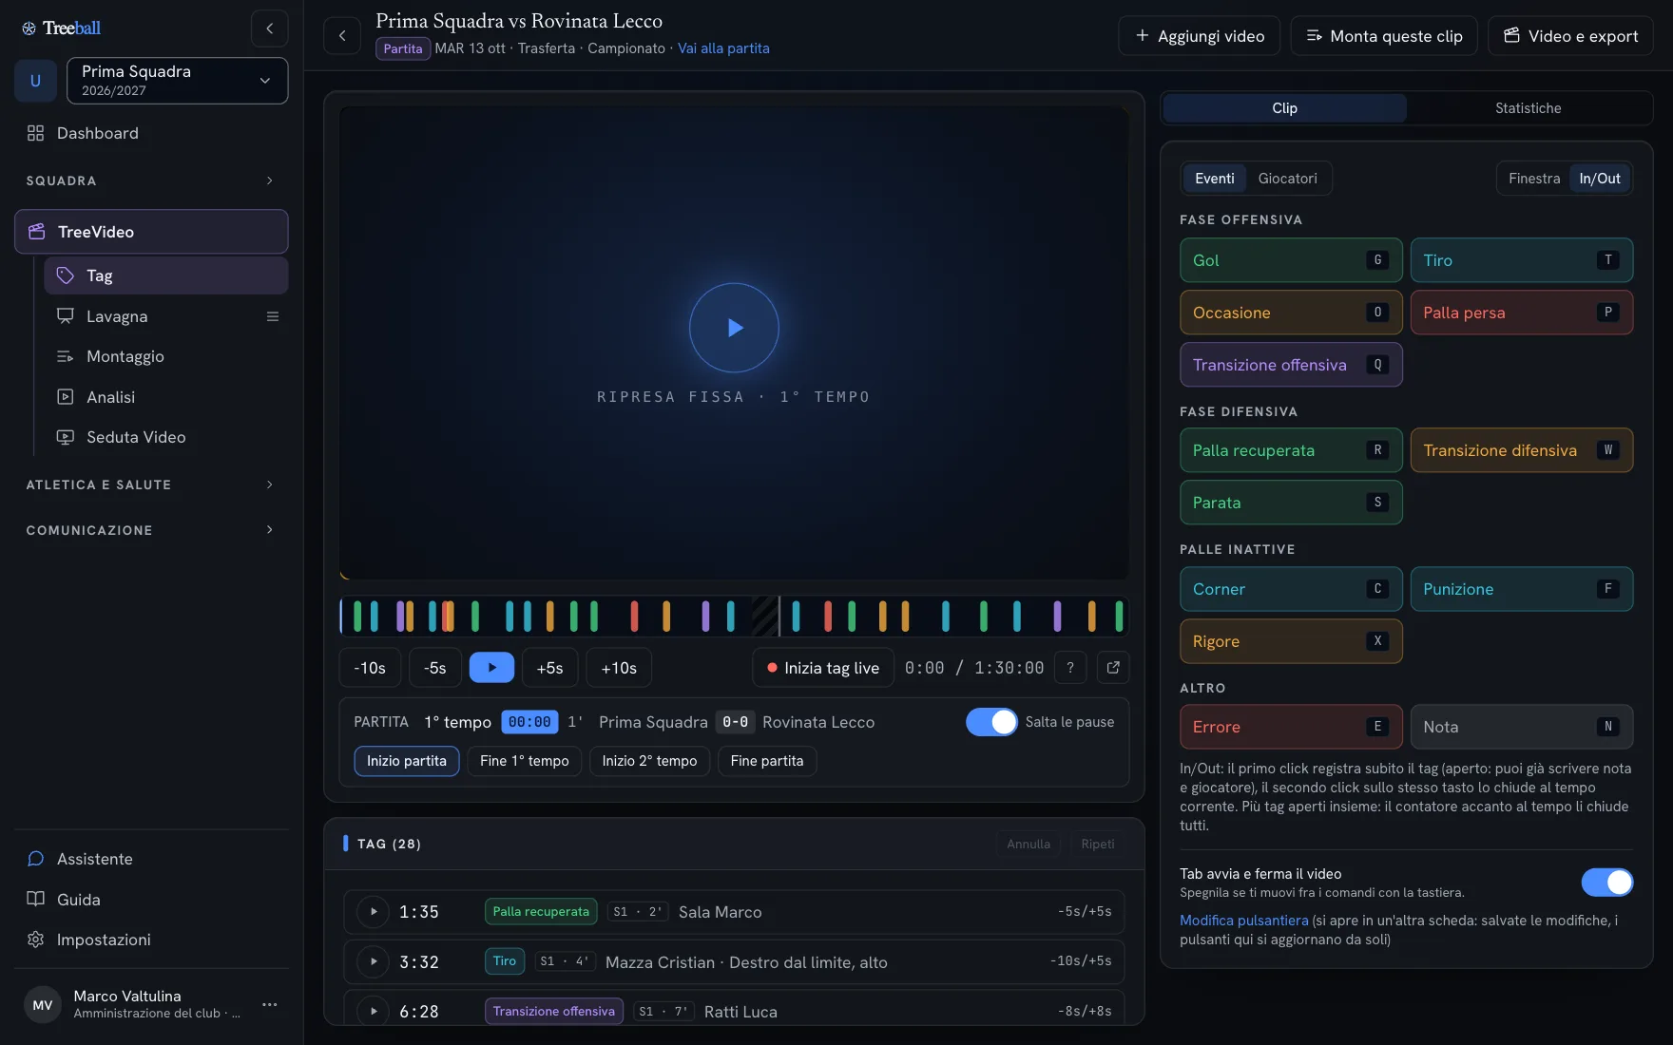Click the blue play button in transport controls
Viewport: 1673px width, 1045px height.
491,668
